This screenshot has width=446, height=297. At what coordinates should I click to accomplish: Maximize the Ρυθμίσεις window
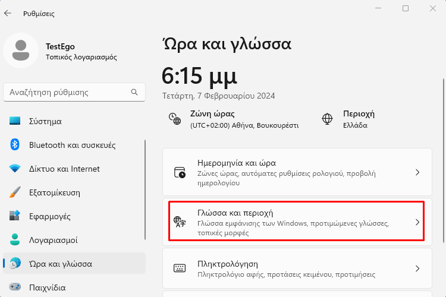tap(406, 8)
